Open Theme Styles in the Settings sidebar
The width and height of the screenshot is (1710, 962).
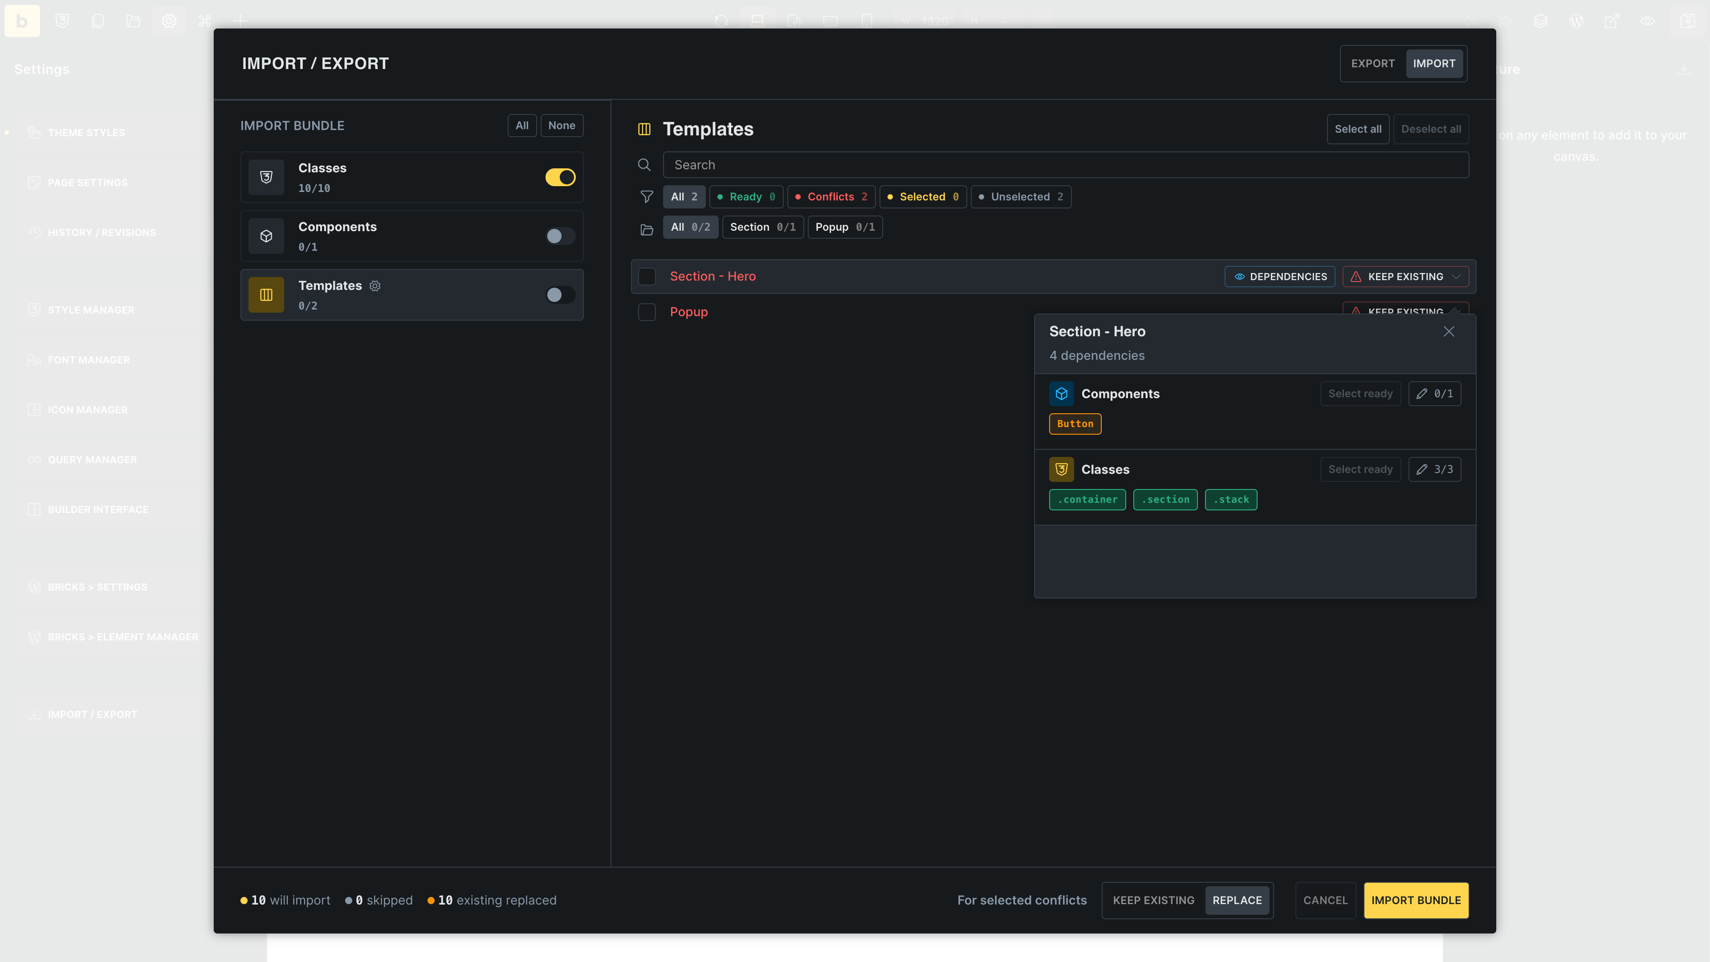(x=86, y=133)
